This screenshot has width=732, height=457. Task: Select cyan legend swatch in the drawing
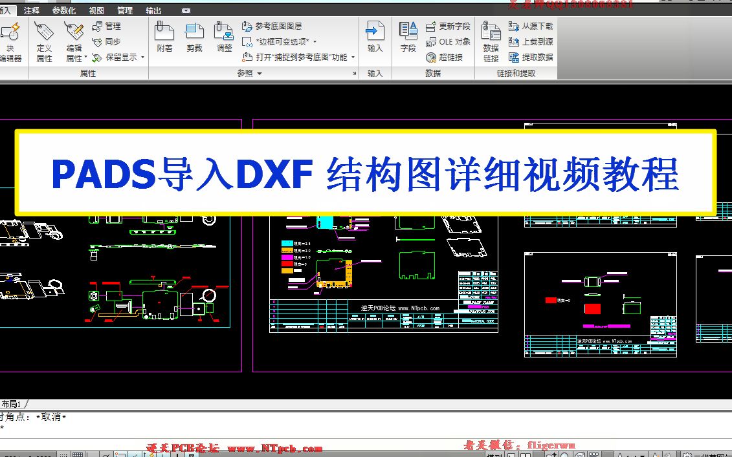click(287, 244)
